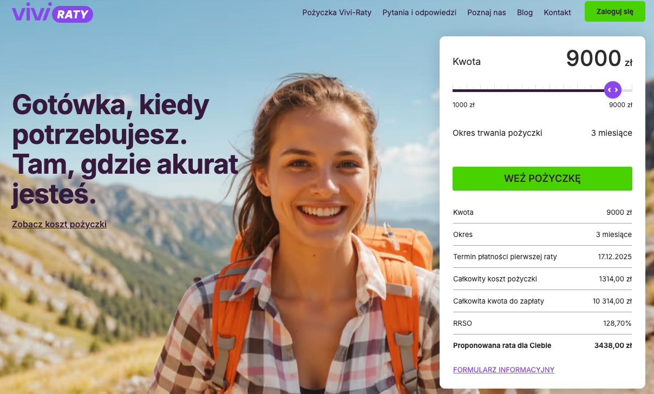Click the 3 miesiące loan period value
Viewport: 654px width, 394px height.
click(x=611, y=133)
